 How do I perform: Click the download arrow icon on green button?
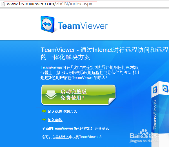click(51, 95)
